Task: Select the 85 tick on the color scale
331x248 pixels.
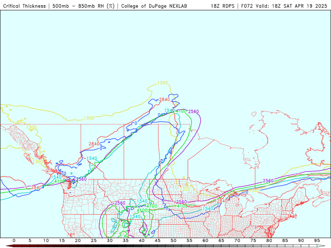Action: point(285,241)
